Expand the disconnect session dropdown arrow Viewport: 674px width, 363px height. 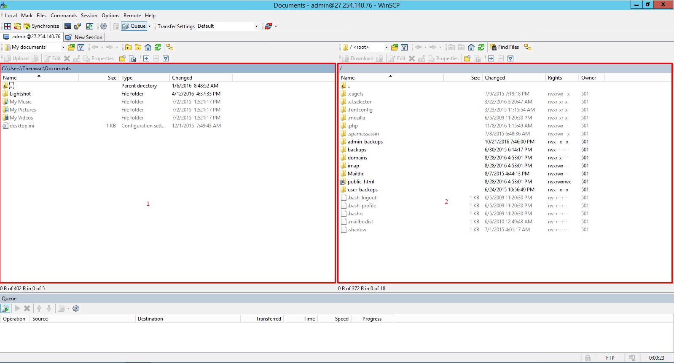tap(276, 26)
